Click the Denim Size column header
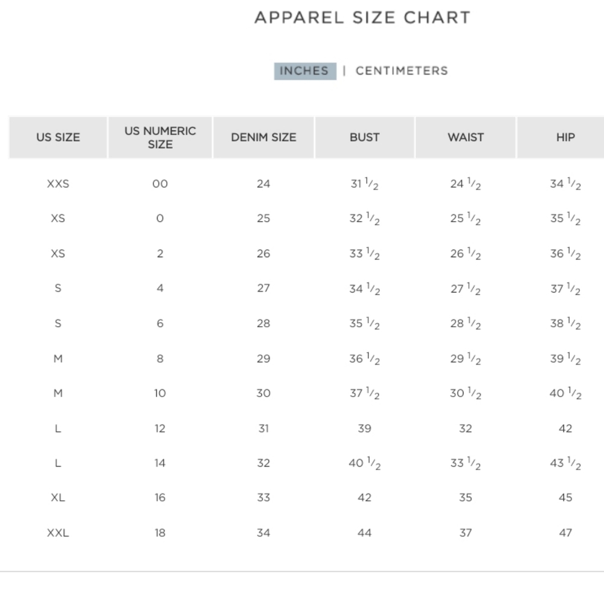This screenshot has height=604, width=604. 263,137
